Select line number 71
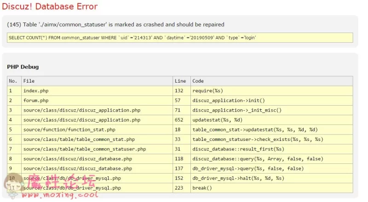 tap(182, 110)
